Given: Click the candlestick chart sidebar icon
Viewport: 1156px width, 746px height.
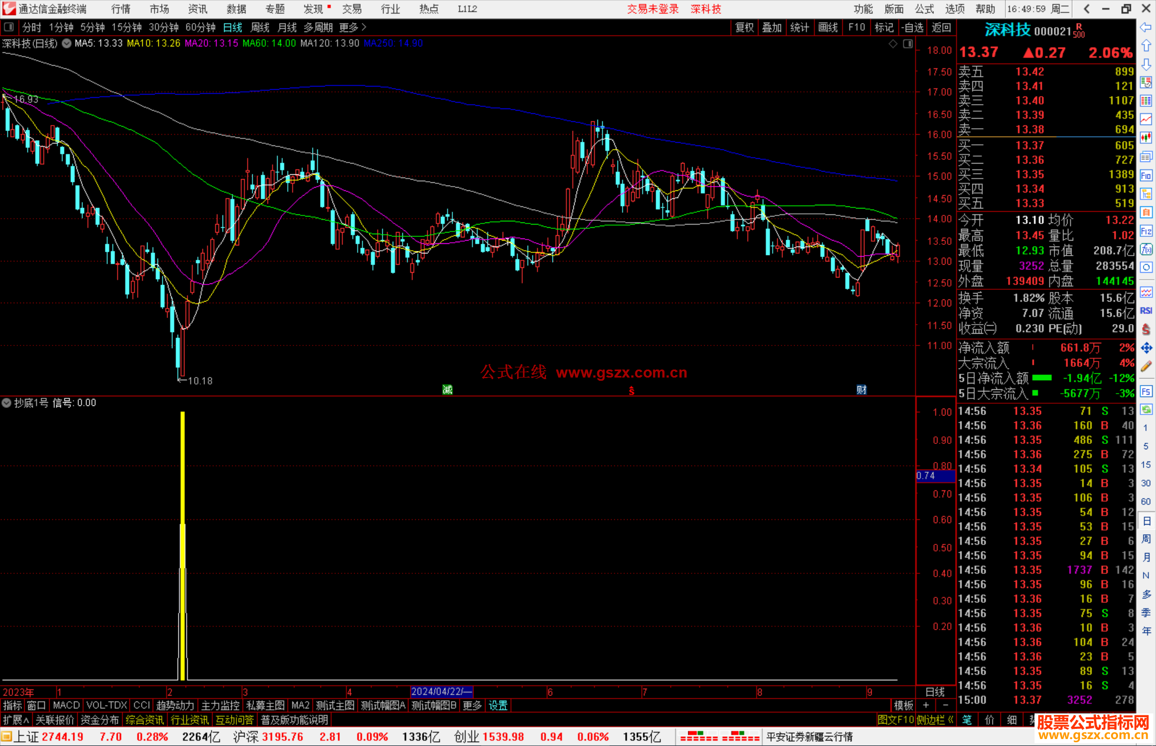Looking at the screenshot, I should 1146,139.
